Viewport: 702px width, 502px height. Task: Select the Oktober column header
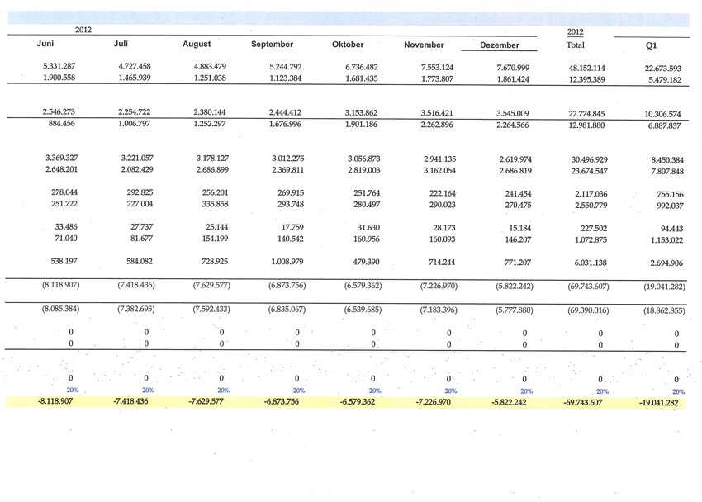[348, 45]
